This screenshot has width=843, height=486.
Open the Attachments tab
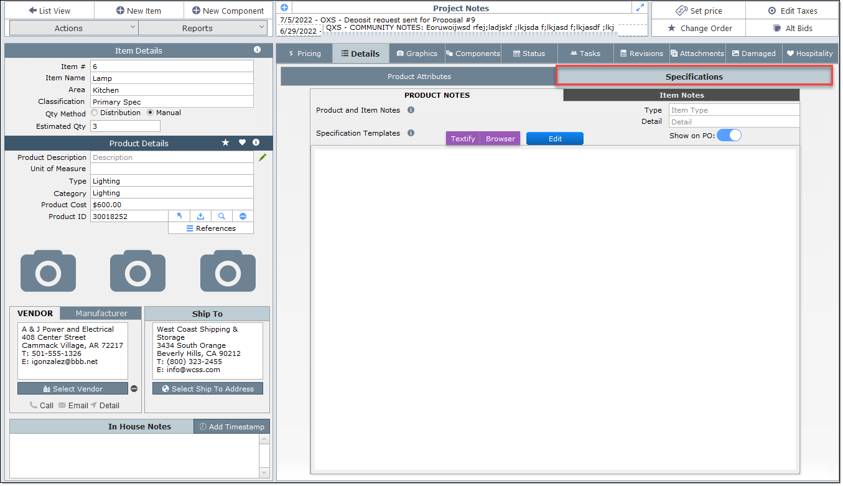[x=697, y=54]
